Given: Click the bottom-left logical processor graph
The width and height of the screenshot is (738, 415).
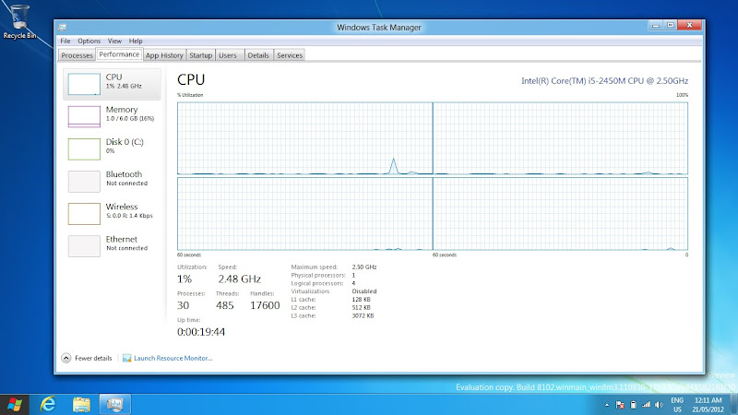Looking at the screenshot, I should [305, 214].
